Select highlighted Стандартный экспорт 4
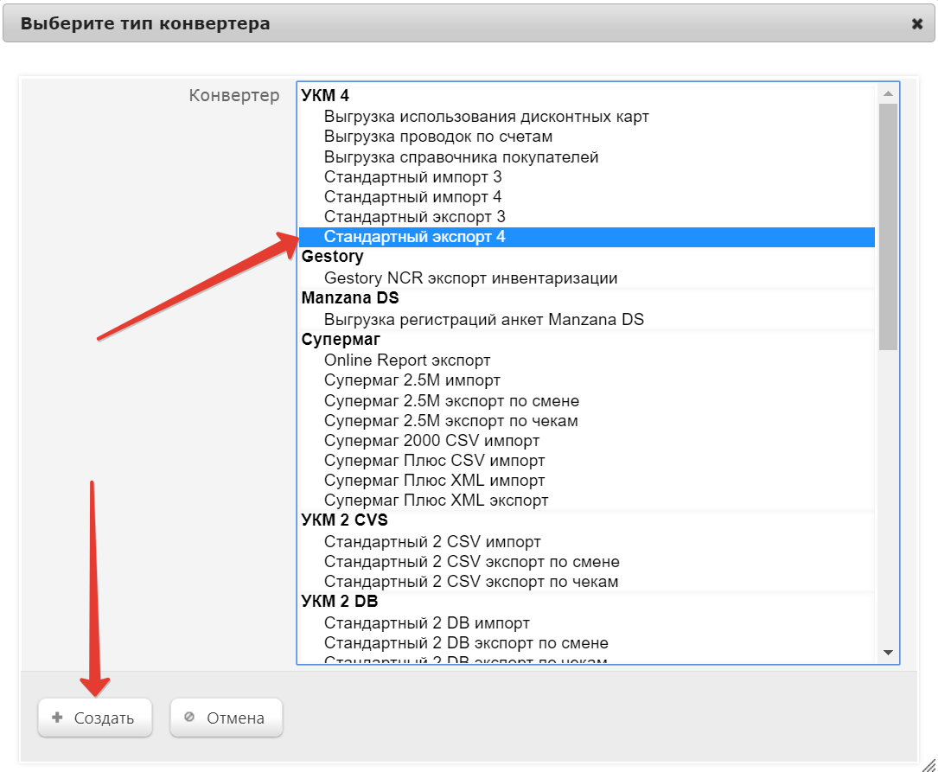This screenshot has height=772, width=938. tap(587, 237)
